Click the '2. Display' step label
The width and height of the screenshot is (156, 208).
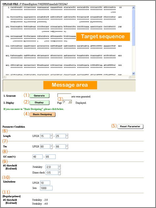pyautogui.click(x=9, y=103)
